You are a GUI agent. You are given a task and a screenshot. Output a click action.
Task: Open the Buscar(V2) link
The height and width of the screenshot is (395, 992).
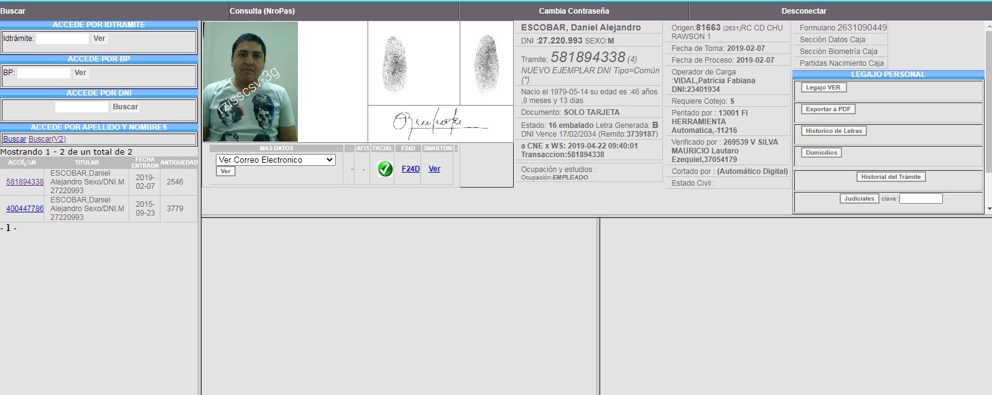47,139
